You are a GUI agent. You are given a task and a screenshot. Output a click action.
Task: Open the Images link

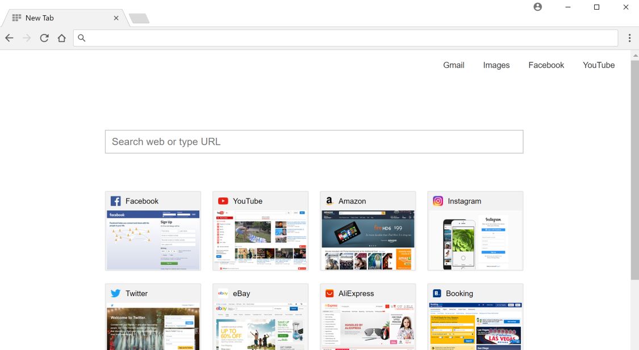tap(496, 65)
